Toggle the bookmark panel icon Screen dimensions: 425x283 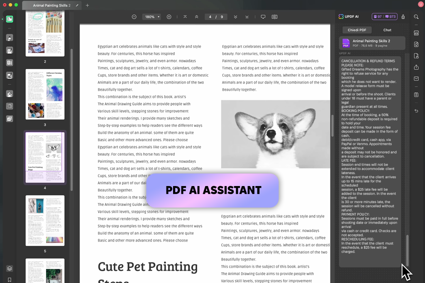(x=10, y=280)
